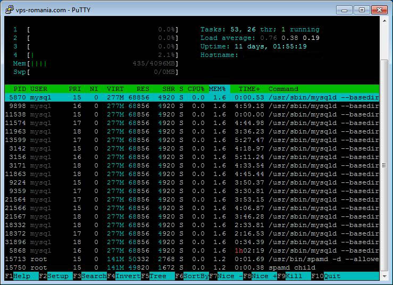Click scrollbar down arrow in PuTTY window

[384, 276]
